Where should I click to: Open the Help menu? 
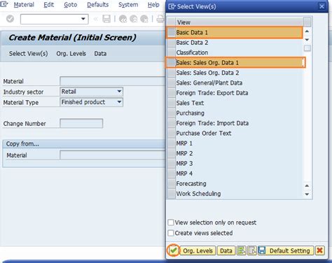click(x=153, y=5)
